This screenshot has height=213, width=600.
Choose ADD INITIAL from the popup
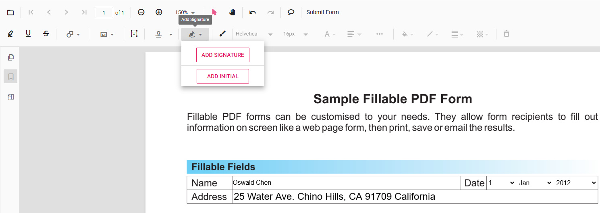point(223,76)
